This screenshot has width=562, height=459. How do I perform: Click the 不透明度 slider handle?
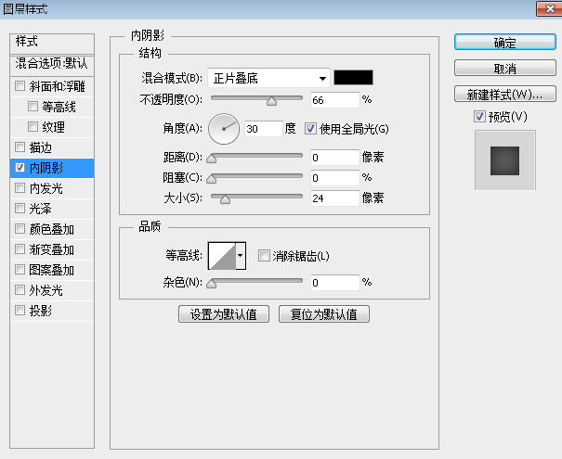[271, 101]
